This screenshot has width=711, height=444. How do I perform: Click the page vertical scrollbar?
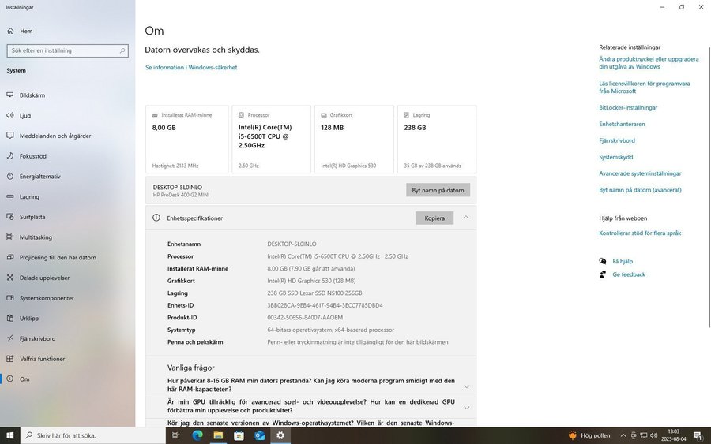pyautogui.click(x=709, y=187)
